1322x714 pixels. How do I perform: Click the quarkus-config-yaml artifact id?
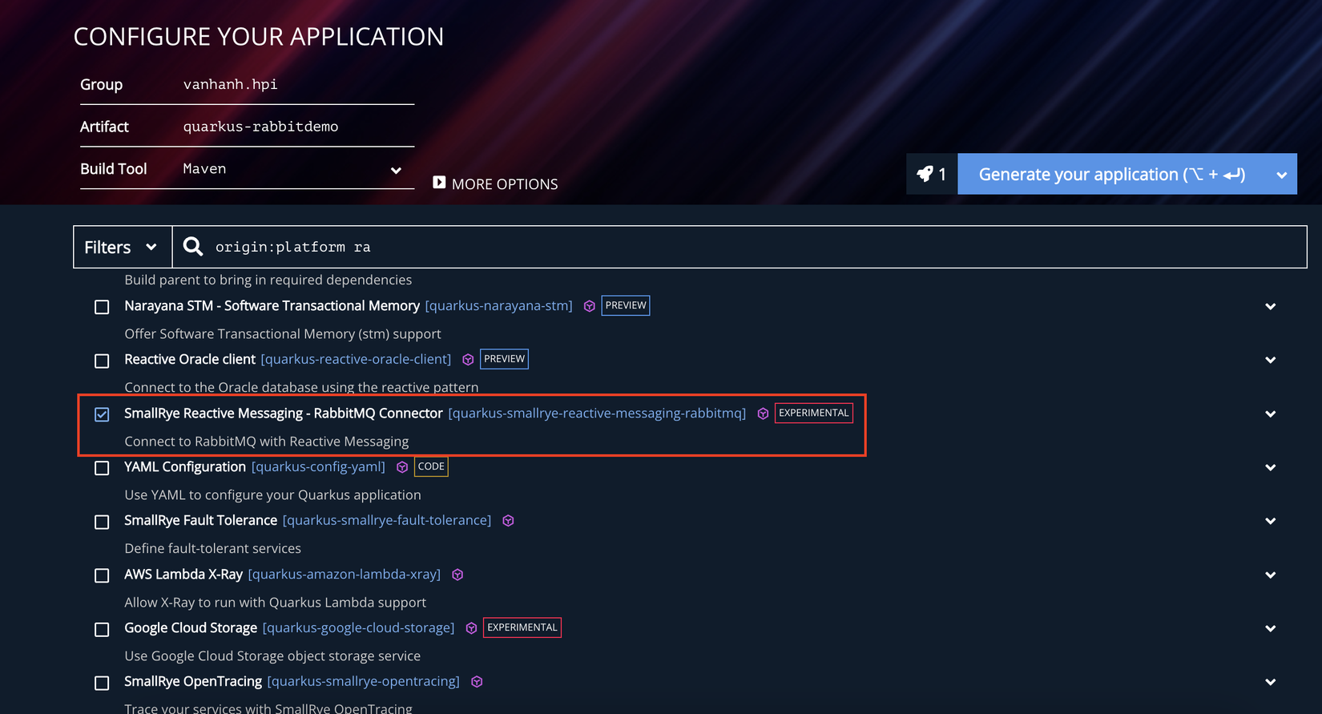[x=319, y=467]
